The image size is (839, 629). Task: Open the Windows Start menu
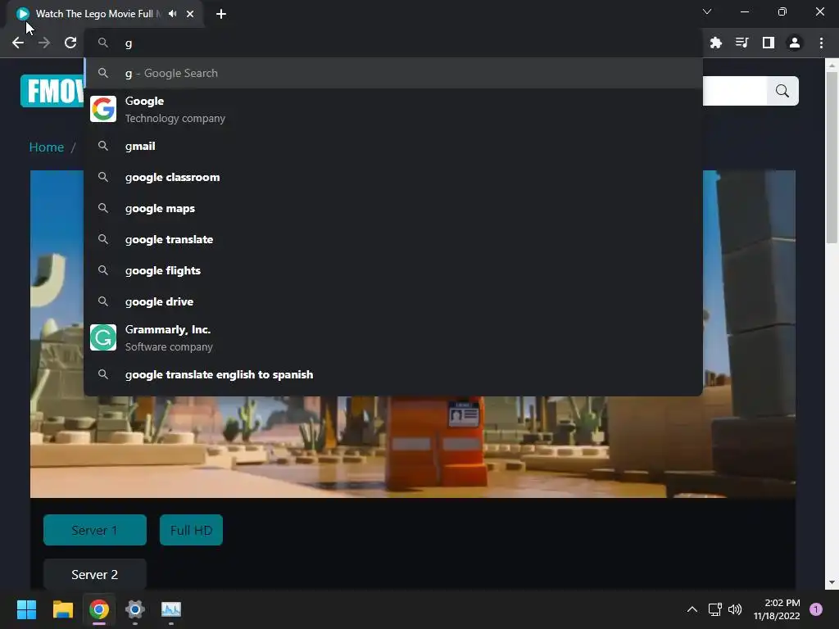coord(26,609)
